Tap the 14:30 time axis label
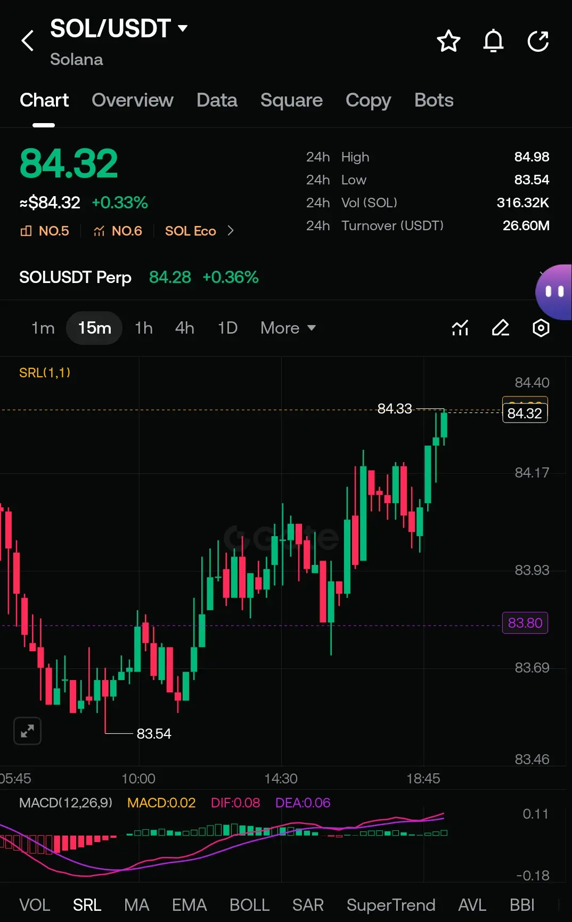 click(x=281, y=779)
